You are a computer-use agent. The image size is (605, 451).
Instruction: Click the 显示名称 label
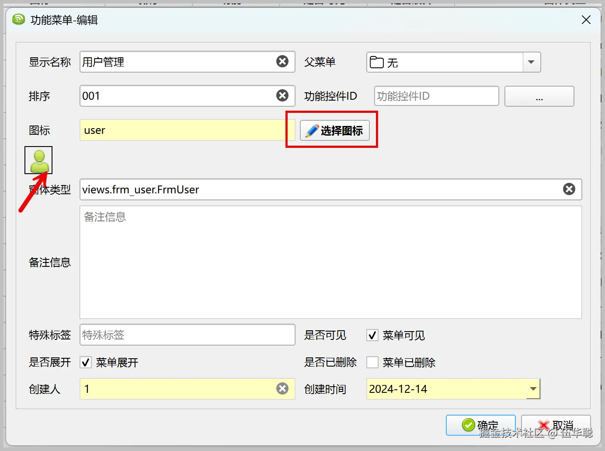pyautogui.click(x=50, y=62)
